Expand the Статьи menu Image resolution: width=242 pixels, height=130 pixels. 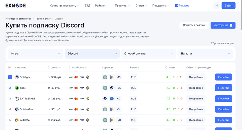coord(141,6)
